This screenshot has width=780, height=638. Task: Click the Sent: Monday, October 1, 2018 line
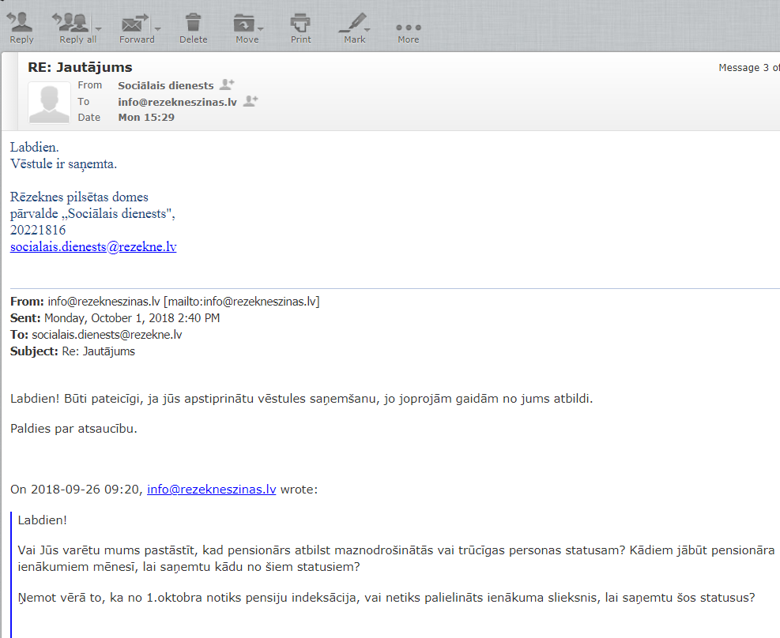point(115,318)
